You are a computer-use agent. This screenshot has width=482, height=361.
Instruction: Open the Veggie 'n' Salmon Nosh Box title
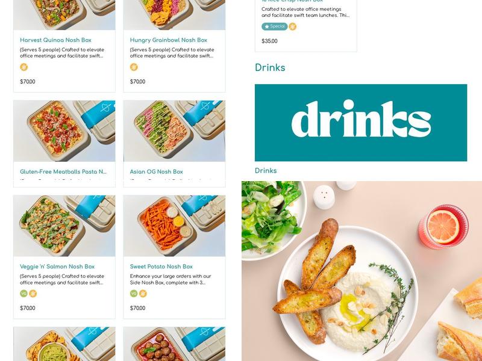point(57,267)
